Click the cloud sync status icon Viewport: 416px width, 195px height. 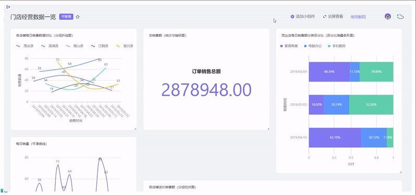click(x=400, y=17)
